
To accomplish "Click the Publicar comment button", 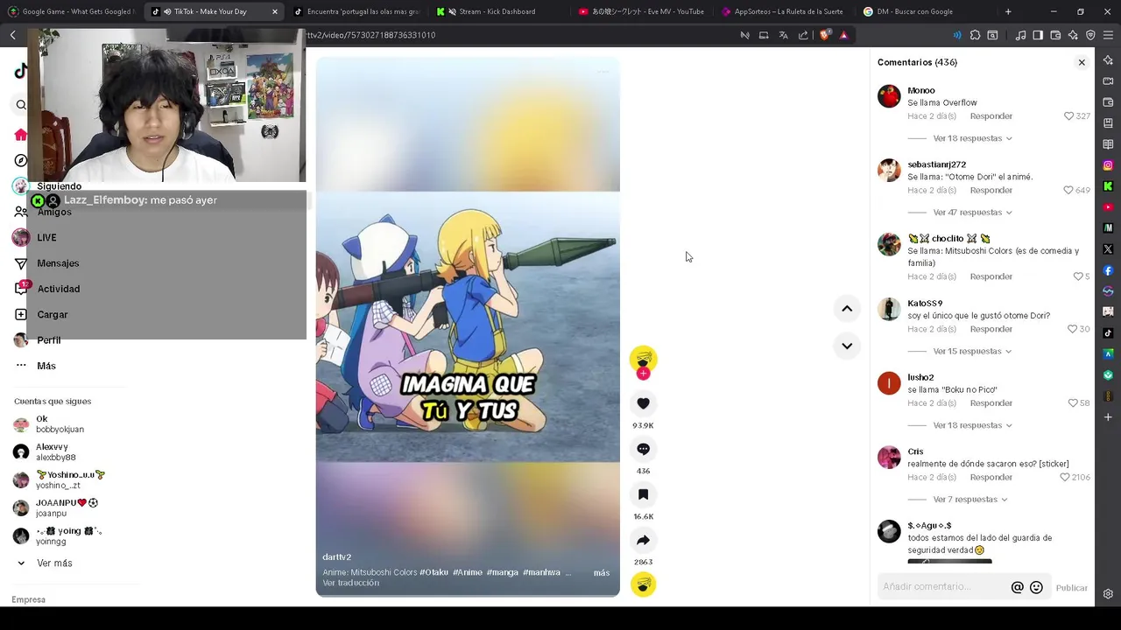I will (x=1071, y=588).
